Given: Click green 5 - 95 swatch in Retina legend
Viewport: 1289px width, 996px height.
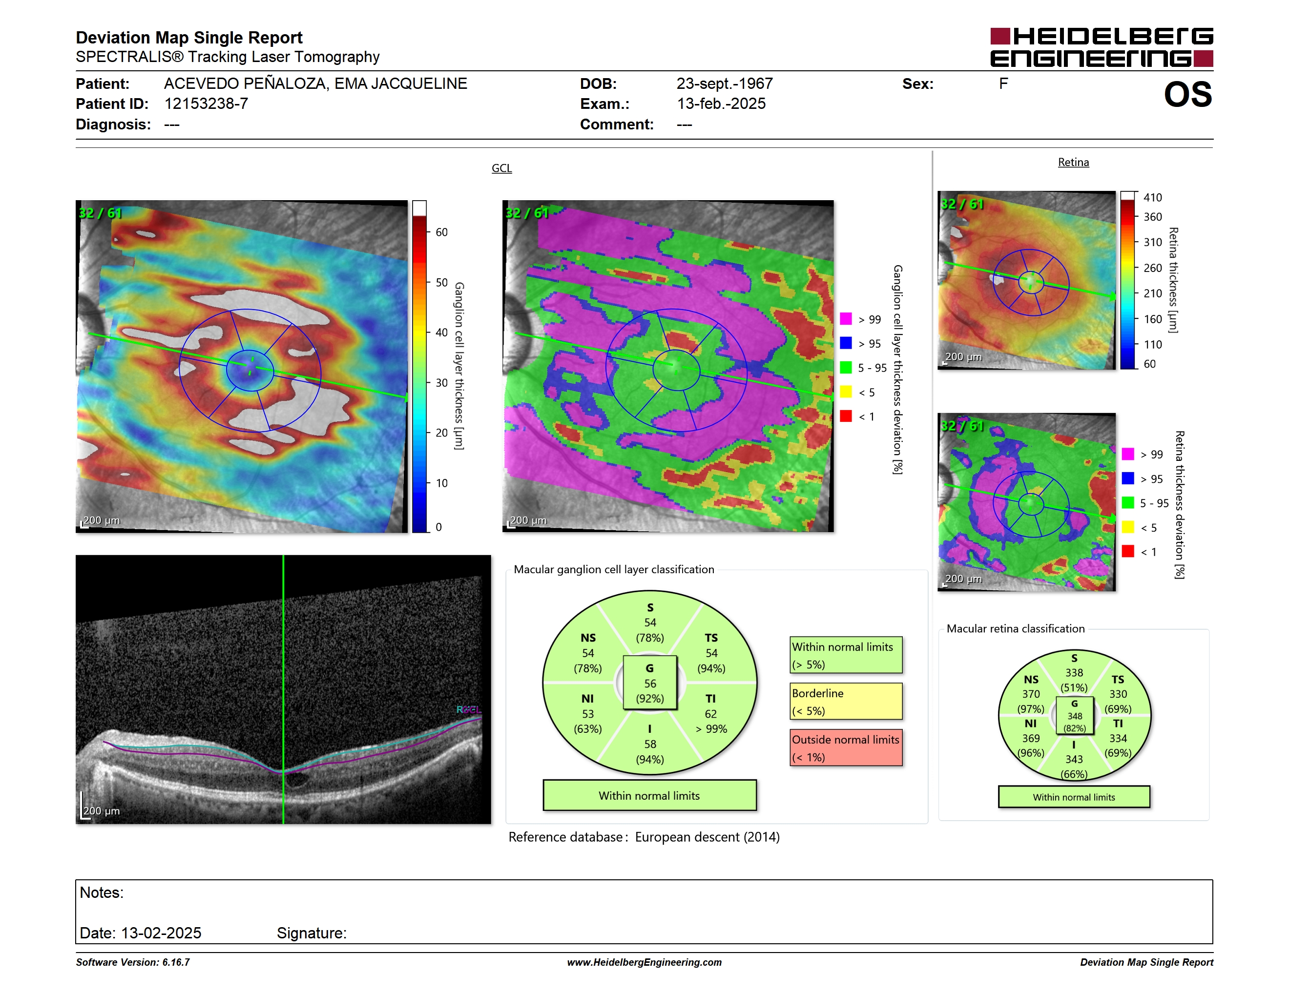Looking at the screenshot, I should pos(1128,503).
